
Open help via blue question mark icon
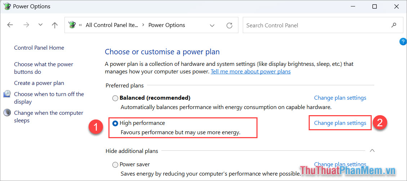coord(403,41)
